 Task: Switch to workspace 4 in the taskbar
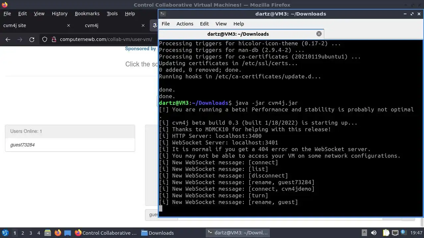click(38, 233)
